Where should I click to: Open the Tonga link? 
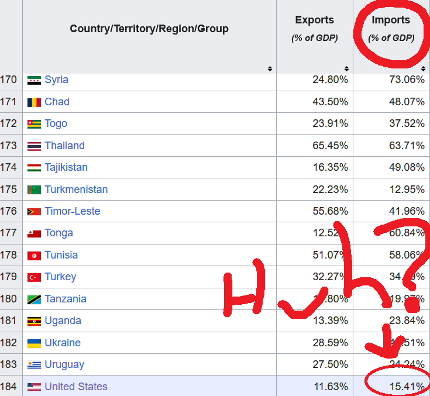[59, 233]
